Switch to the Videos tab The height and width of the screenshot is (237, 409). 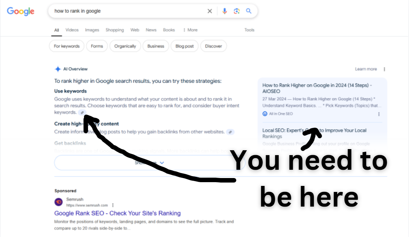pos(72,30)
